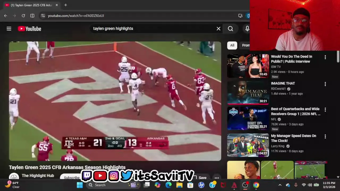Open the HP app on taskbar

pyautogui.click(x=201, y=185)
